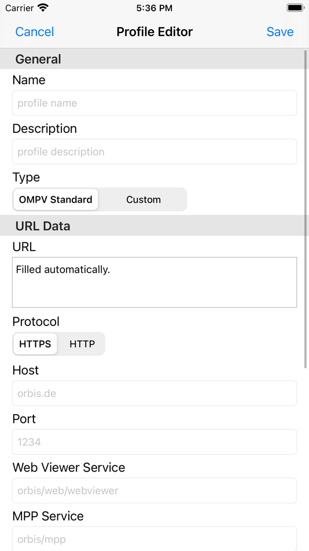Choose the HTTP protocol option

coord(82,344)
